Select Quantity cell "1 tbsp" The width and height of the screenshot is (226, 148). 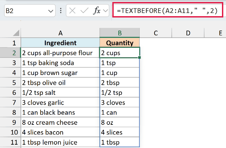point(119,142)
